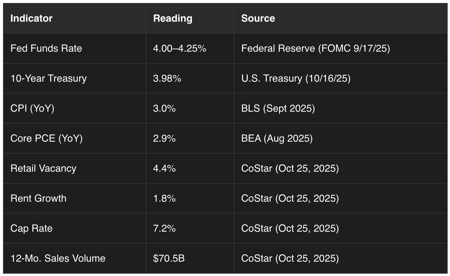Select the BEA (Aug 2025) source cell
Image resolution: width=450 pixels, height=276 pixels.
tap(277, 138)
